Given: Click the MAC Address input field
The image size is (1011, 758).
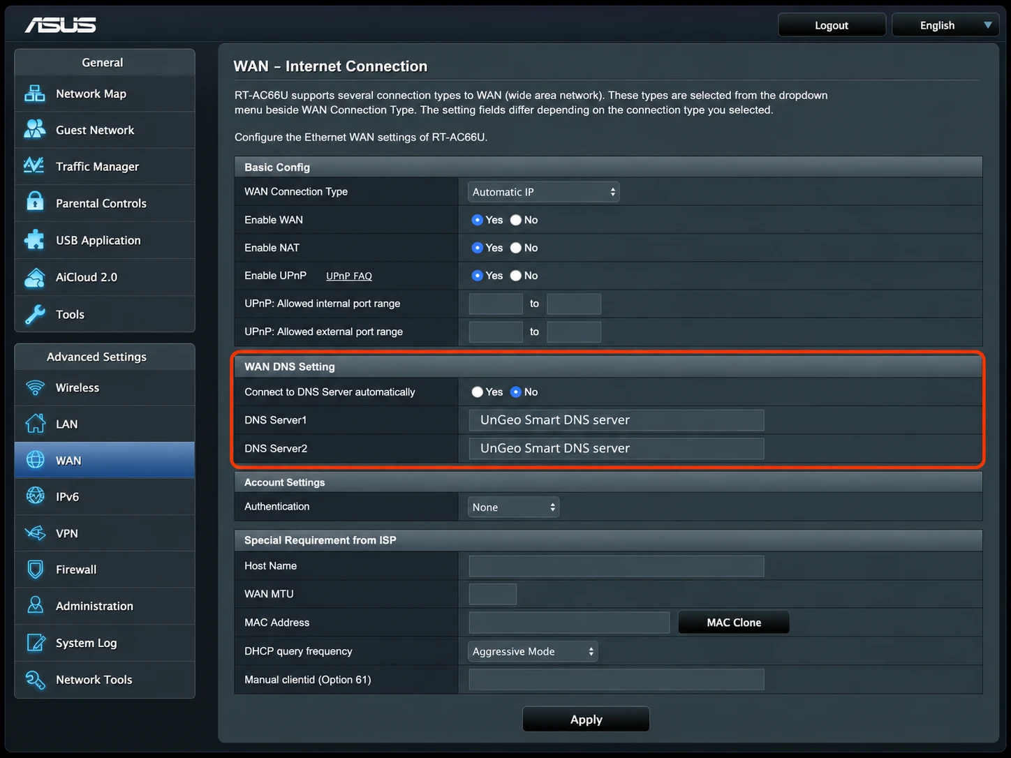Looking at the screenshot, I should [569, 623].
